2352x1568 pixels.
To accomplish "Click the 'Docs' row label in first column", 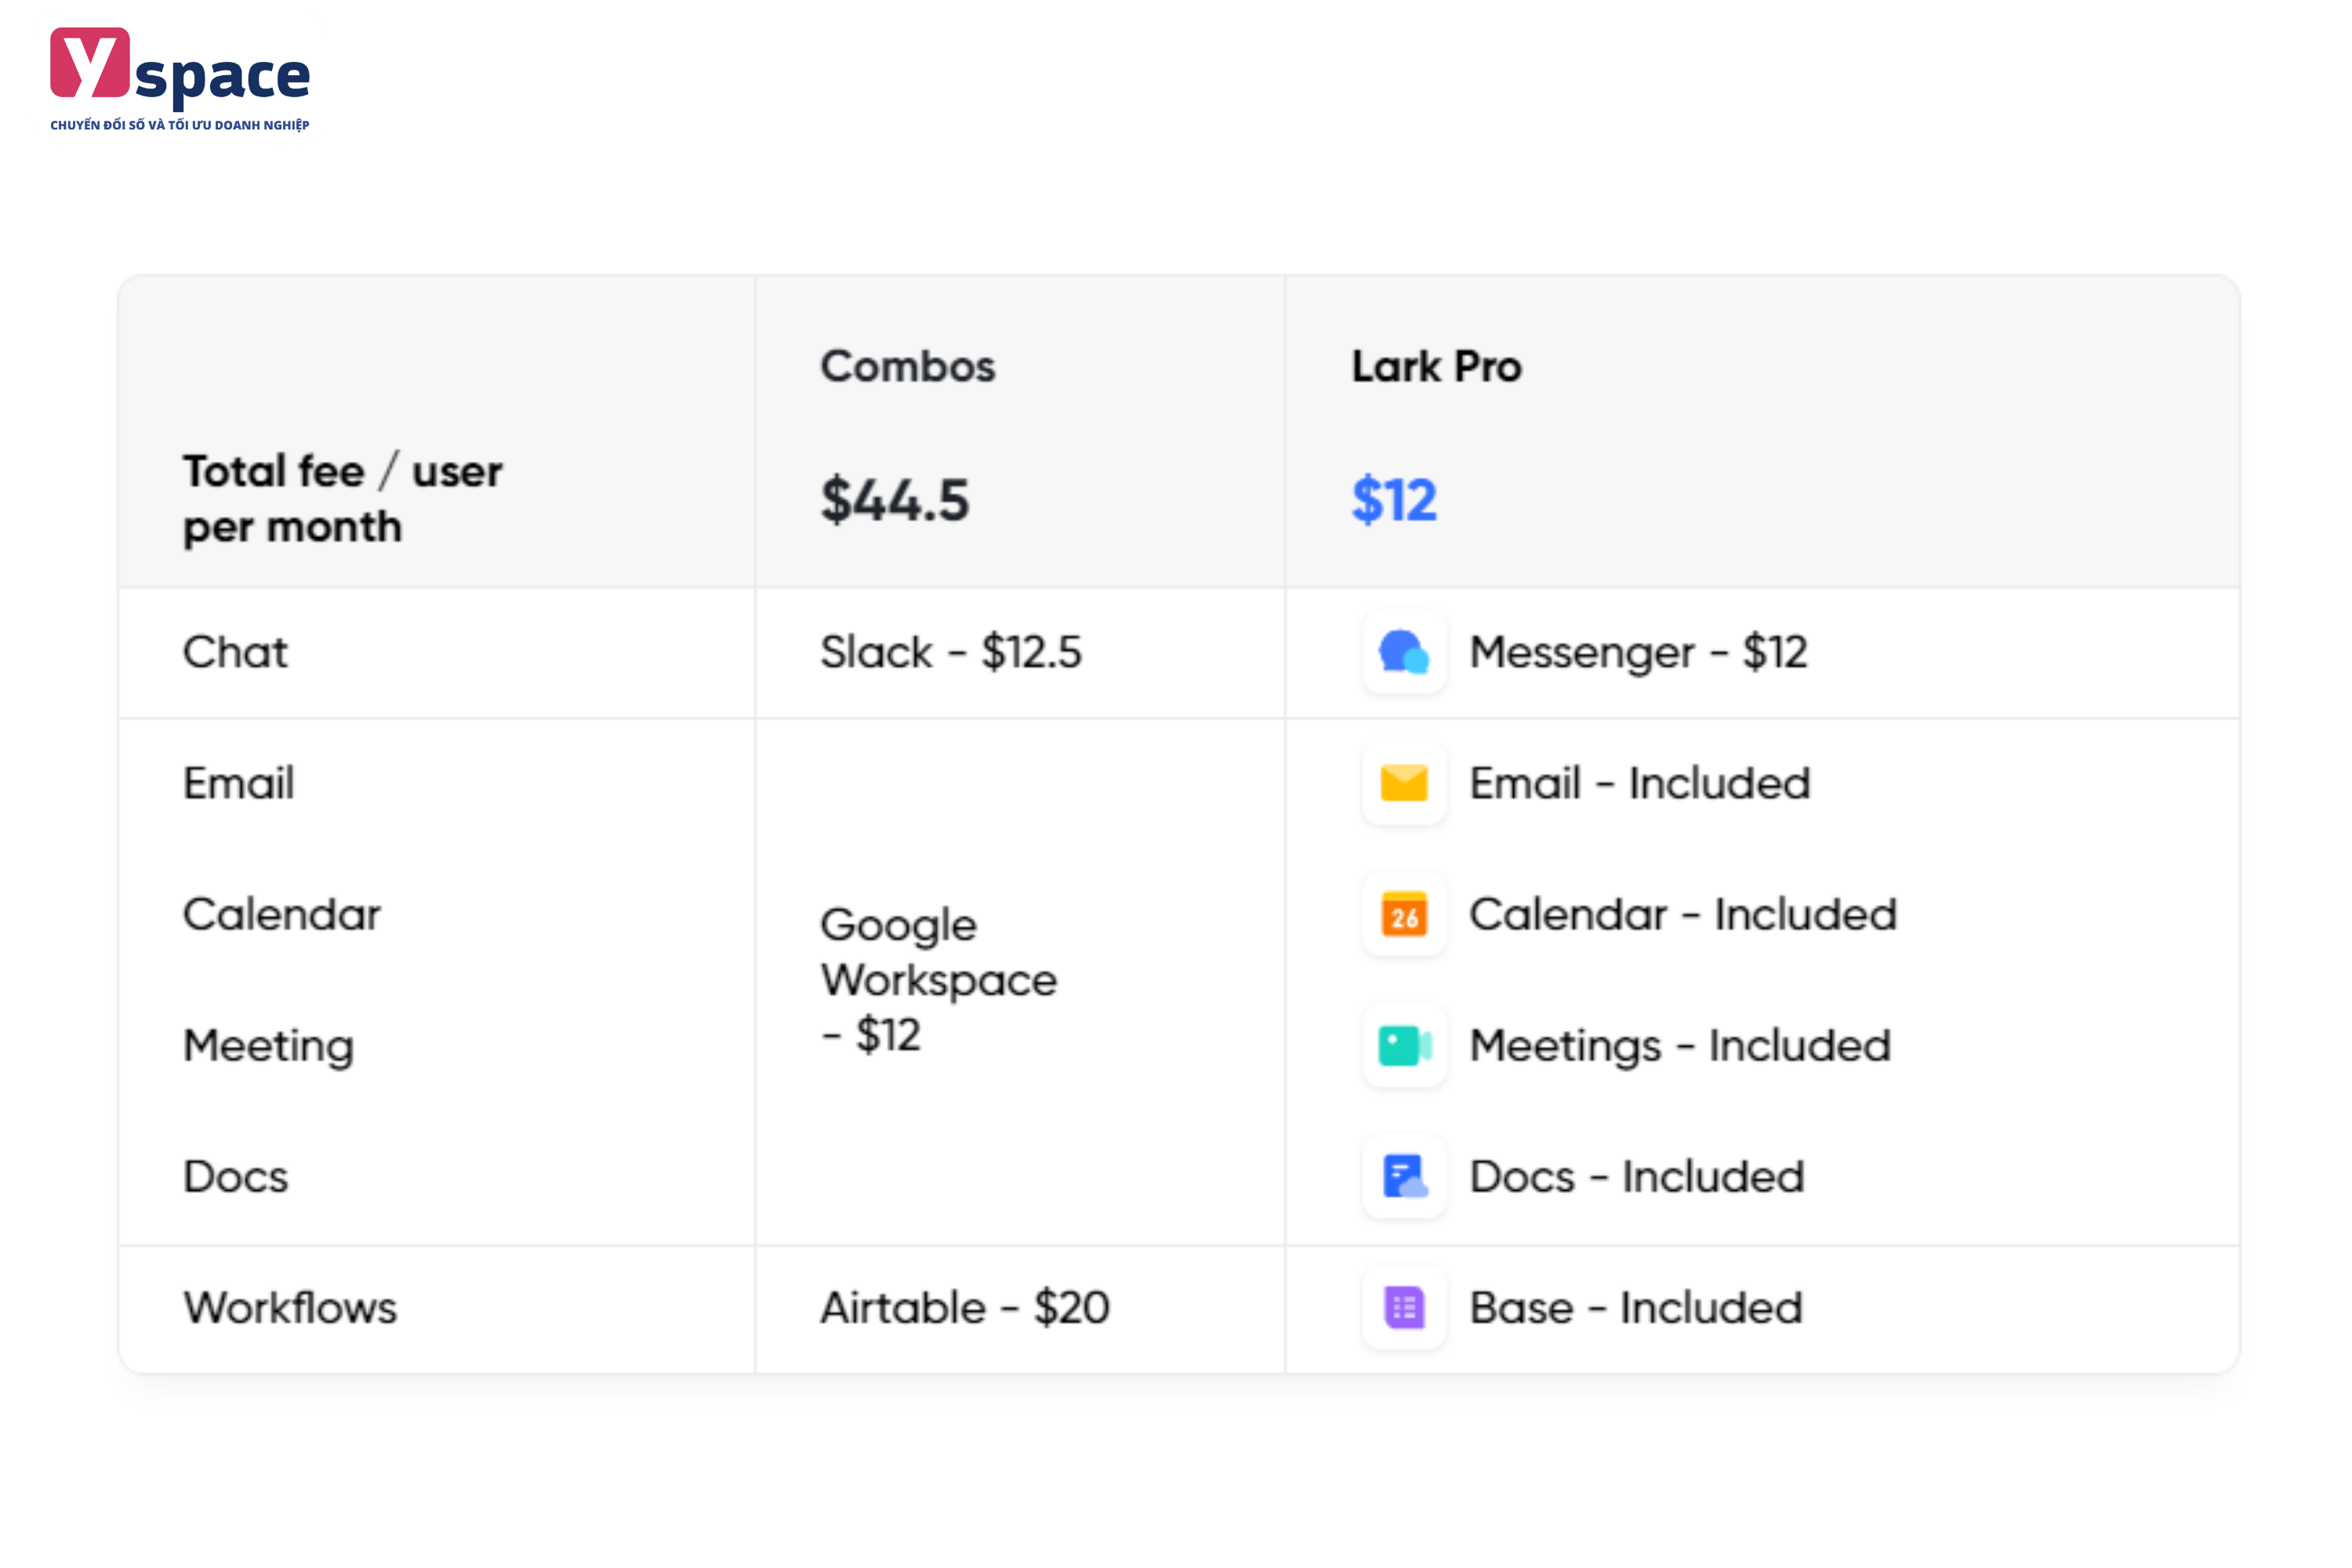I will coord(235,1176).
